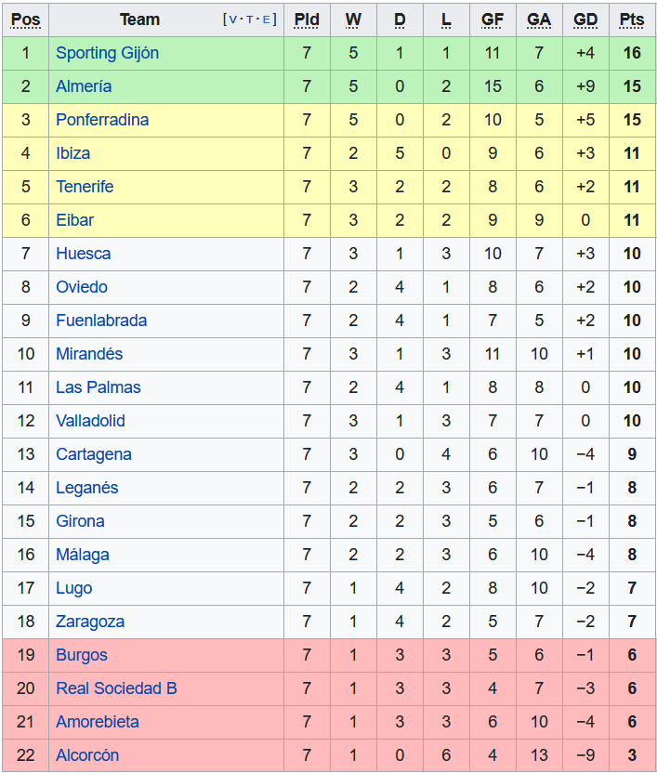
Task: Open the Málaga team link
Action: (x=83, y=555)
